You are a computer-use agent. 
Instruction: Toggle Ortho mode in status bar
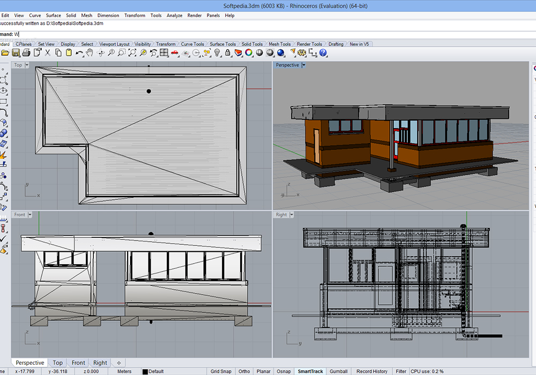[244, 371]
